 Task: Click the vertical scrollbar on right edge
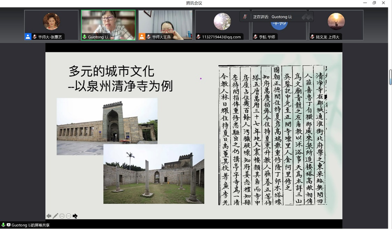390,77
